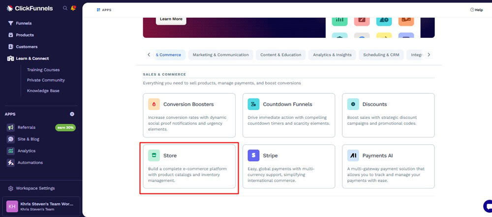Click the Site & Blog icon
492x217 pixels.
(11, 139)
